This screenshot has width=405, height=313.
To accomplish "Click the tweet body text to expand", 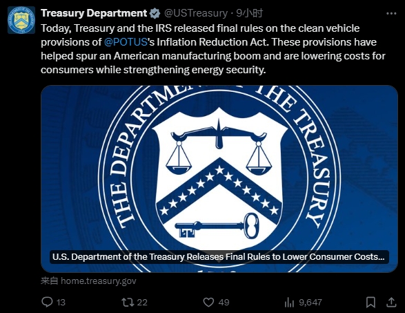I will pyautogui.click(x=213, y=49).
